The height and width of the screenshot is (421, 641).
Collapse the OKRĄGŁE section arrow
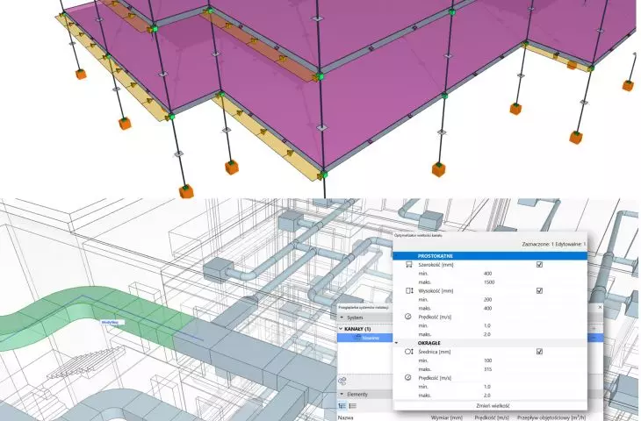pos(396,343)
